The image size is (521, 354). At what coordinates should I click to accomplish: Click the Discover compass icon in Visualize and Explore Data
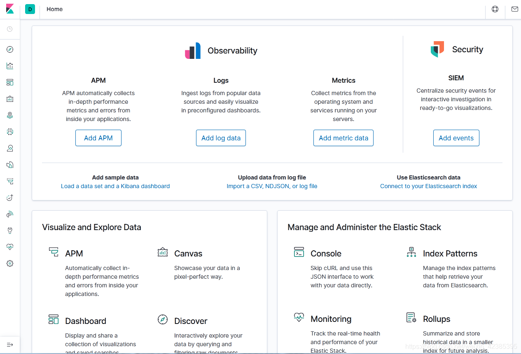tap(163, 319)
